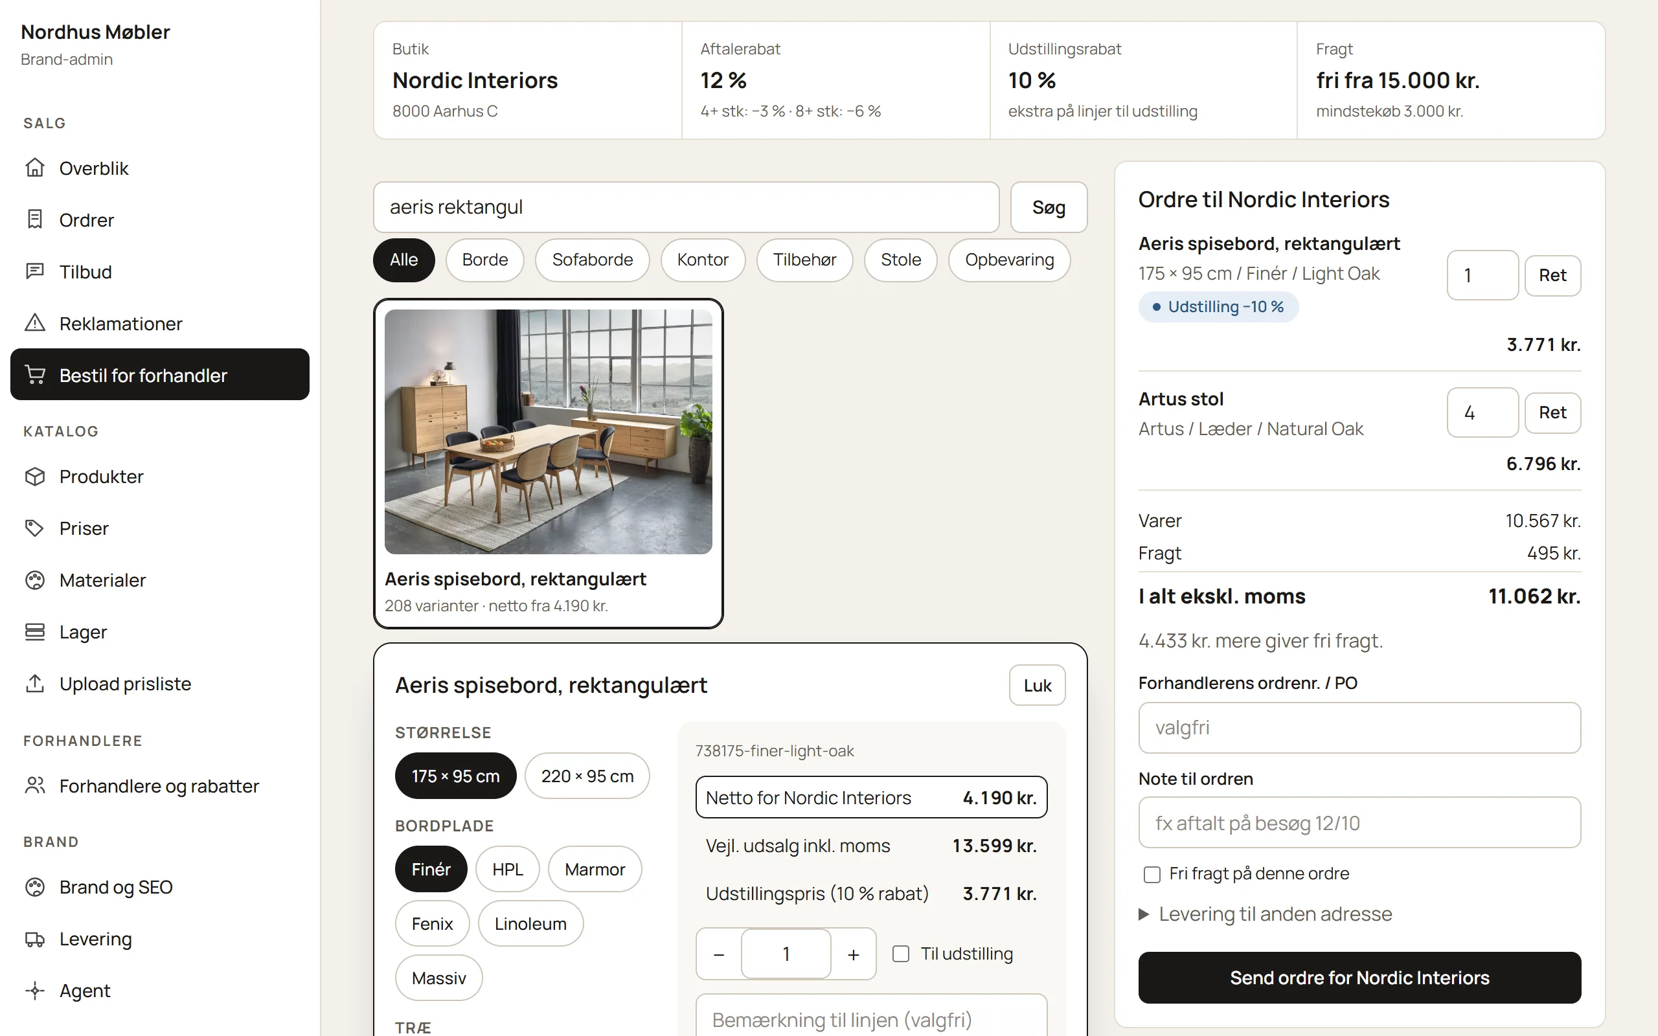Select the Sofaborde category filter
This screenshot has height=1036, width=1658.
click(x=592, y=260)
